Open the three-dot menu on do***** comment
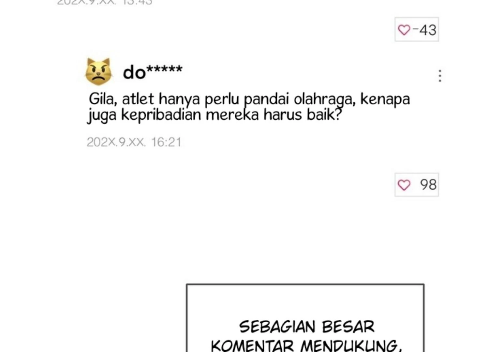This screenshot has width=489, height=352. tap(440, 76)
